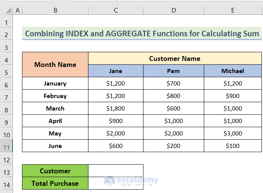The image size is (263, 193).
Task: Select Pam's June value of $200
Action: pos(173,146)
